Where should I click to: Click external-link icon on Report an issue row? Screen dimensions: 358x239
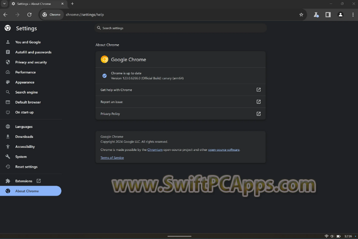pyautogui.click(x=259, y=102)
